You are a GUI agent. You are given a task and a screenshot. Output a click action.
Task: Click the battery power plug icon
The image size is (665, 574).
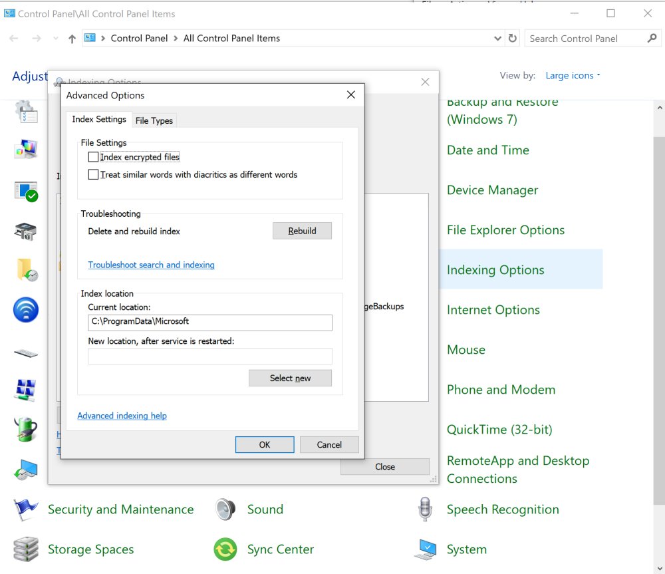coord(25,429)
